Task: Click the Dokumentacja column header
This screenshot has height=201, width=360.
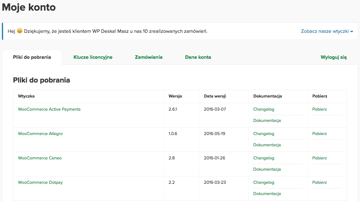Action: pos(267,96)
